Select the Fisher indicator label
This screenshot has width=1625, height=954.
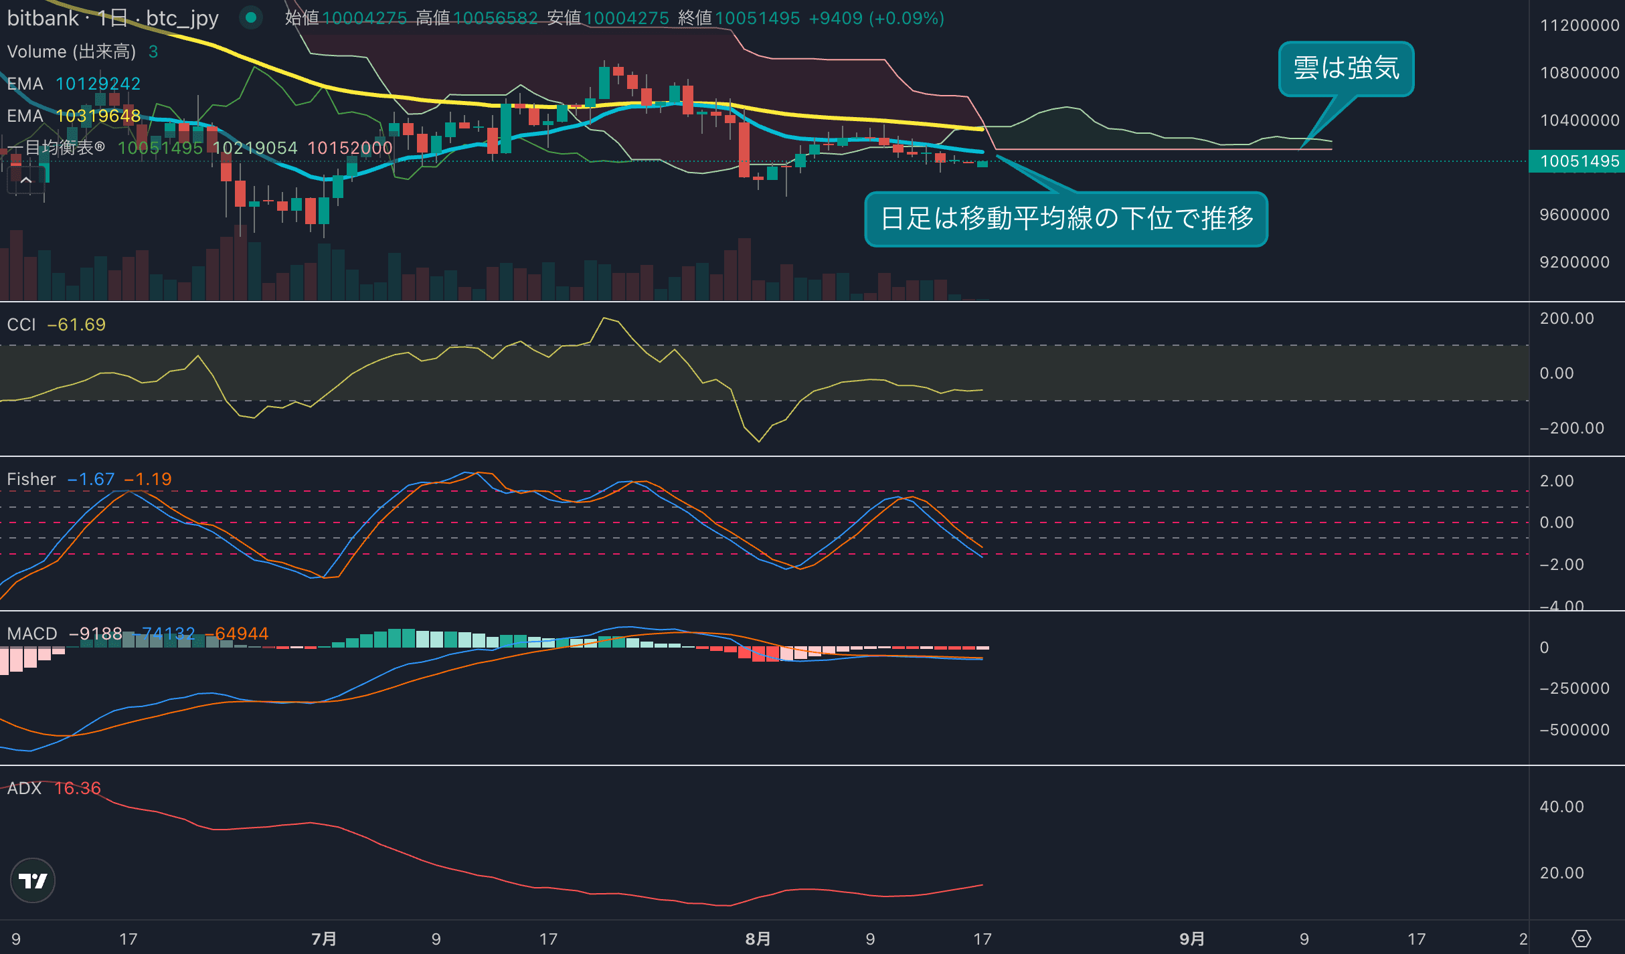(x=31, y=479)
